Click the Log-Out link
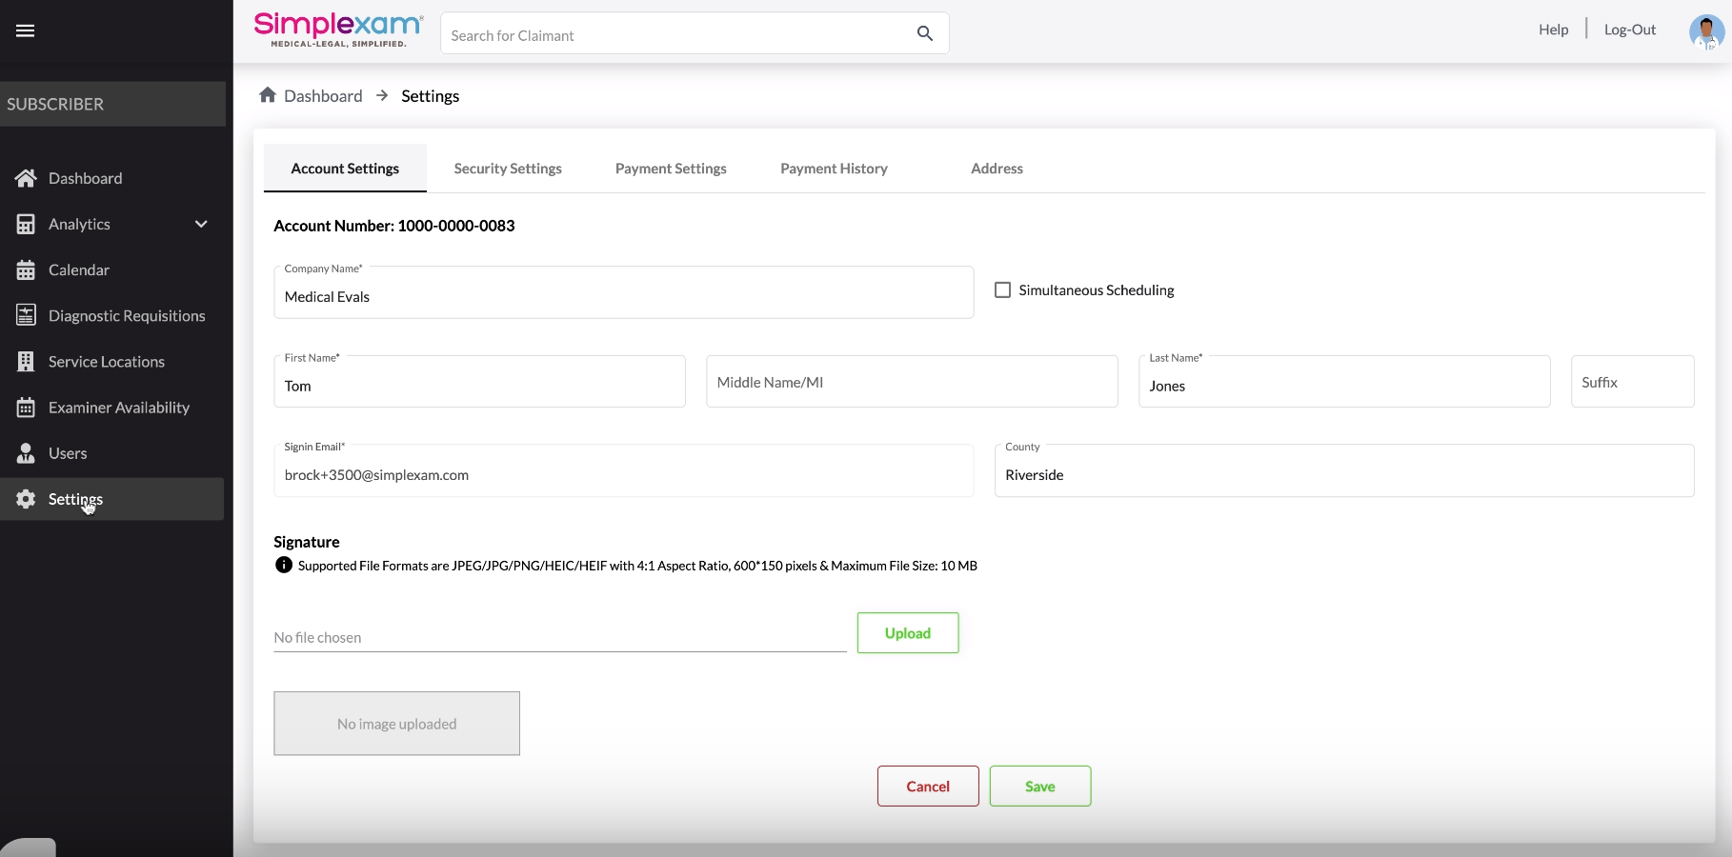The width and height of the screenshot is (1732, 857). pyautogui.click(x=1630, y=30)
